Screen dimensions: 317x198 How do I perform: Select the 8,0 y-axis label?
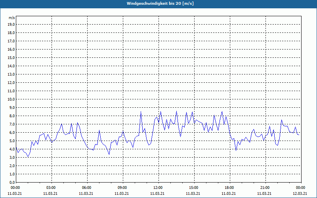[12, 116]
